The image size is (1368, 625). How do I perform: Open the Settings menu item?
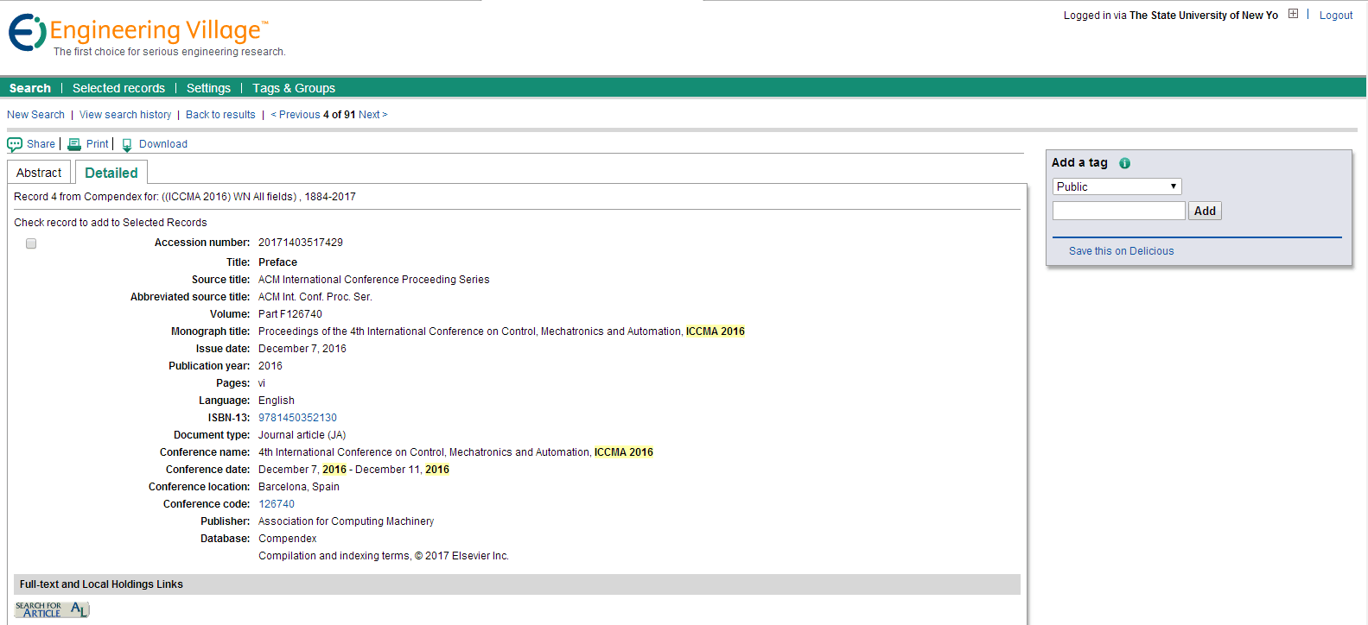point(208,88)
